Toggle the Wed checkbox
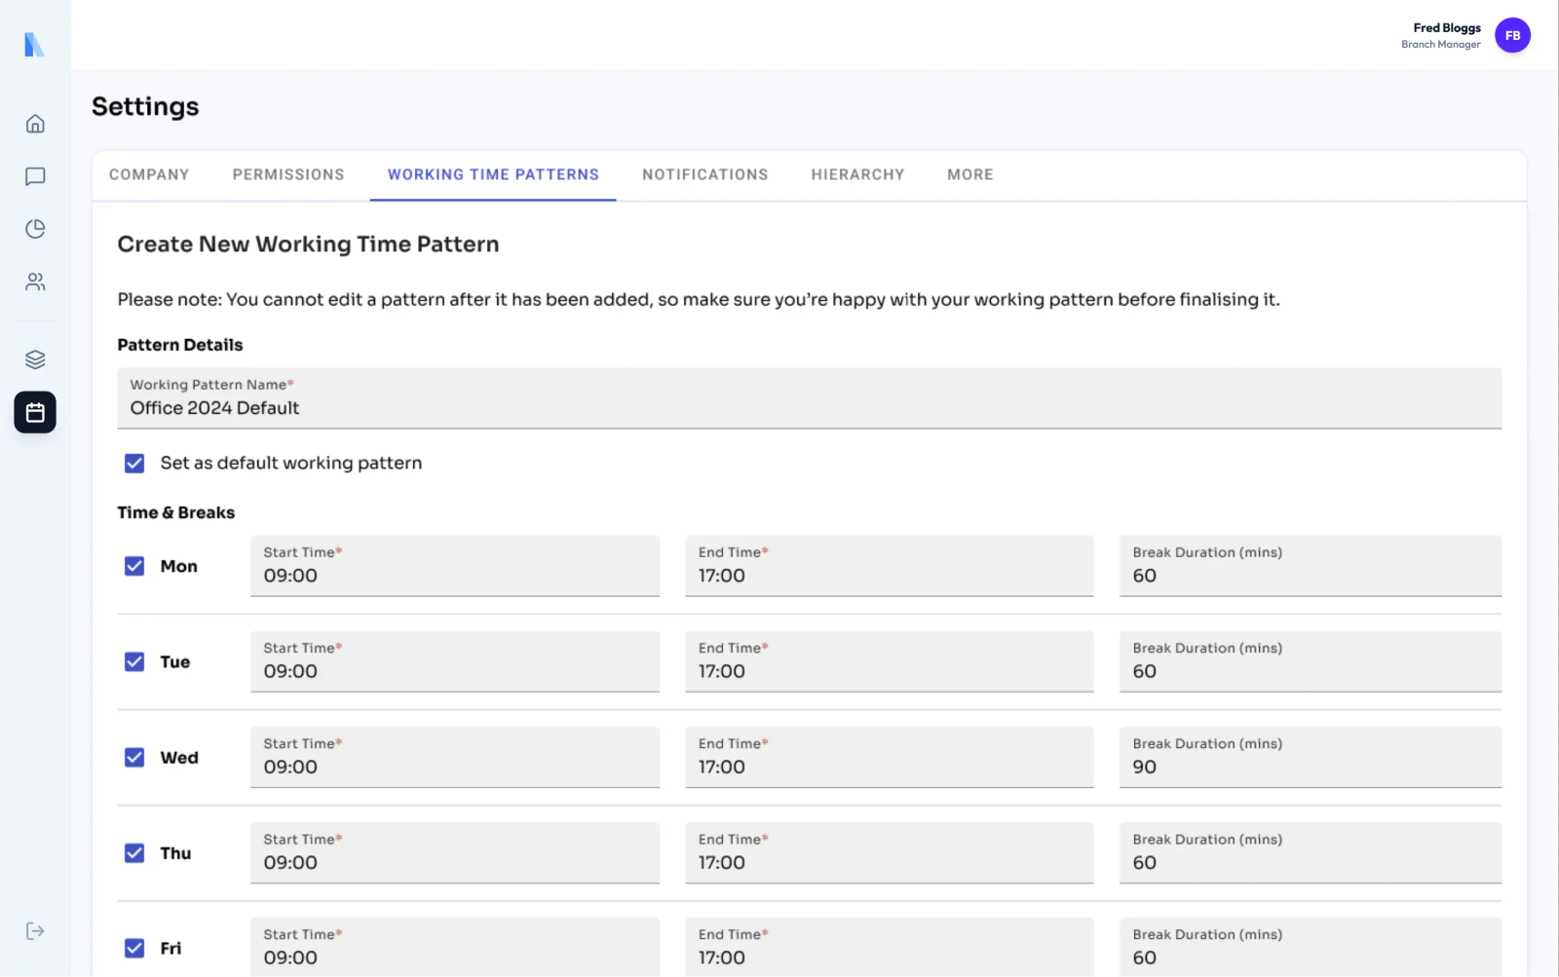Image resolution: width=1559 pixels, height=977 pixels. click(134, 757)
